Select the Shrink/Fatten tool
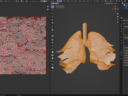The image size is (128, 96). 53,65
